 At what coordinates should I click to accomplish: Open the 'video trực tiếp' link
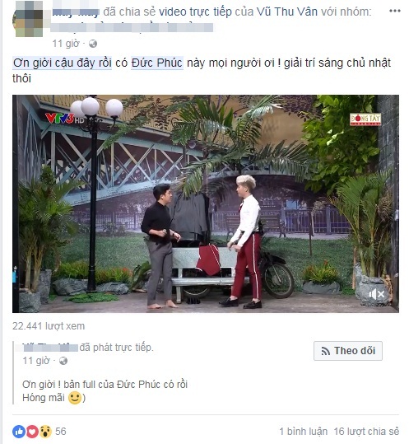tap(195, 12)
